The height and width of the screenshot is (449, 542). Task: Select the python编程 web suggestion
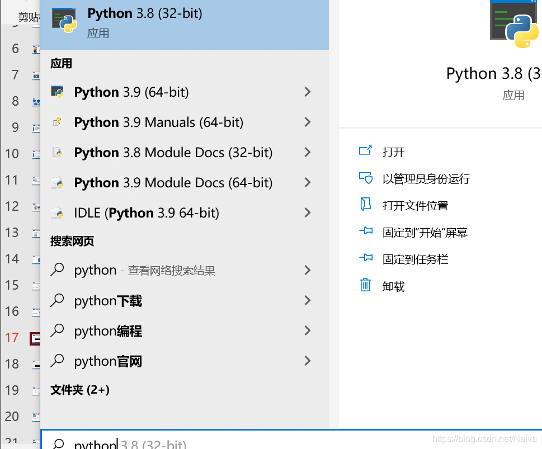(184, 330)
